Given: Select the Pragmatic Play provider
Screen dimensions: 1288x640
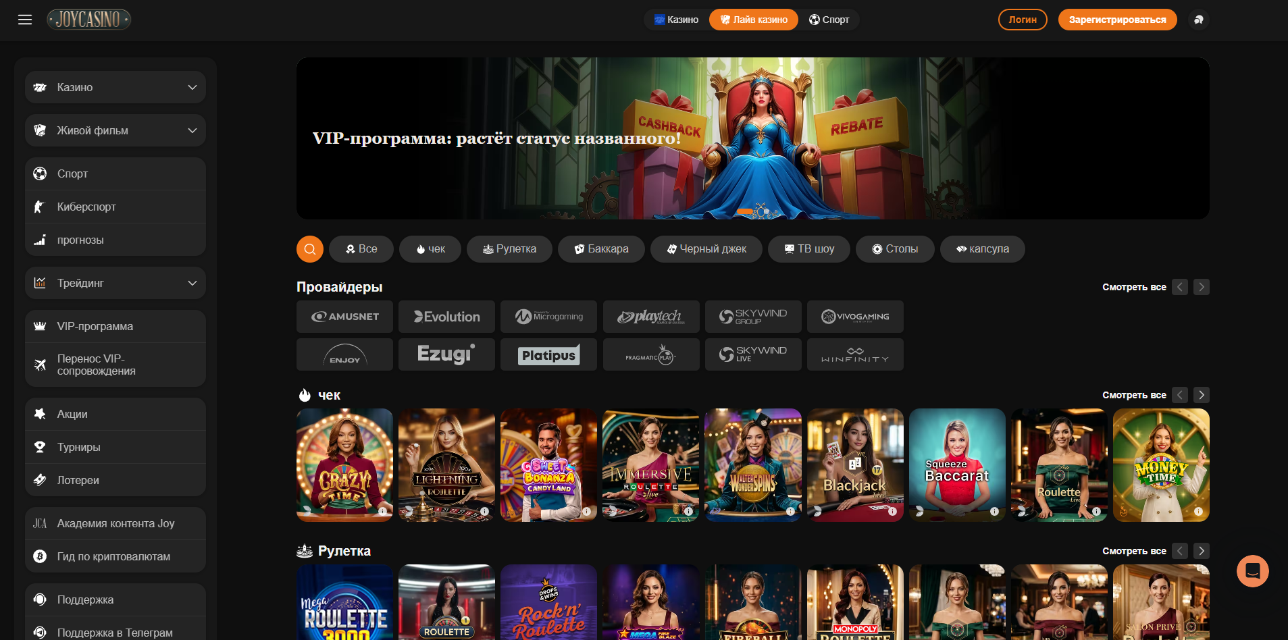Looking at the screenshot, I should (651, 354).
